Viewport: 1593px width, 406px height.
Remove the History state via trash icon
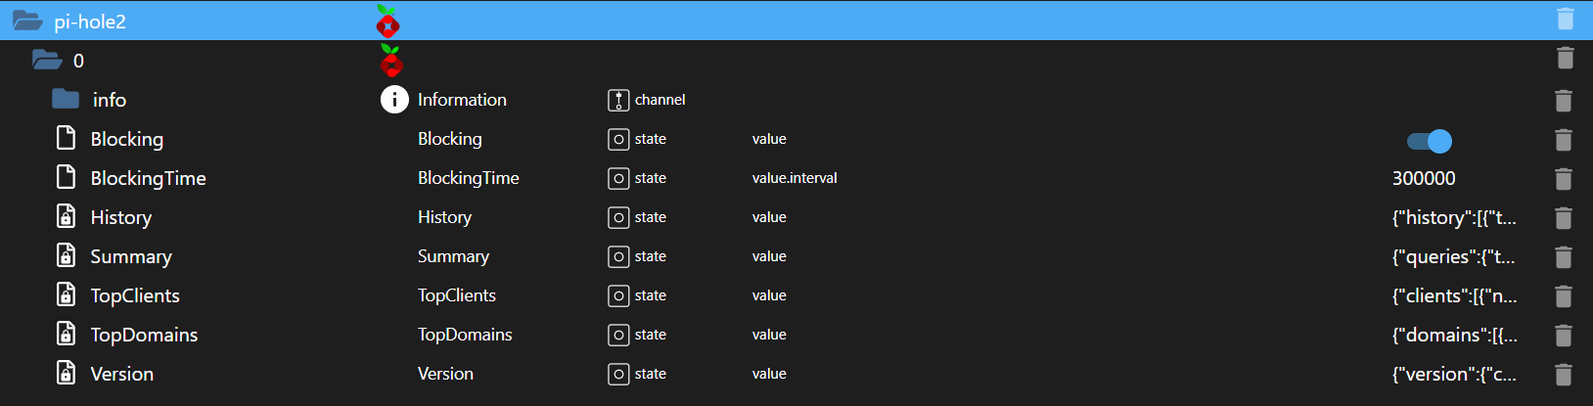pos(1564,218)
